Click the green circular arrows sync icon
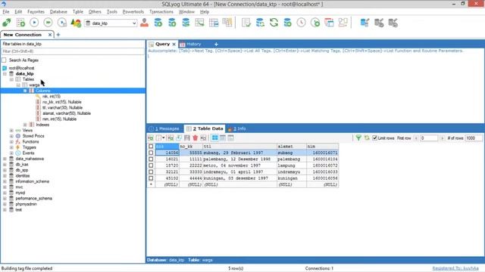The height and width of the screenshot is (272, 485). tap(274, 23)
